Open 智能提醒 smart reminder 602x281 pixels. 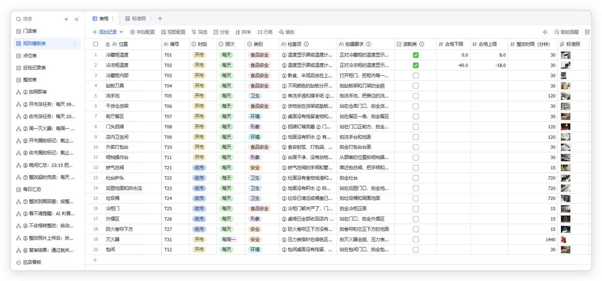pos(566,32)
